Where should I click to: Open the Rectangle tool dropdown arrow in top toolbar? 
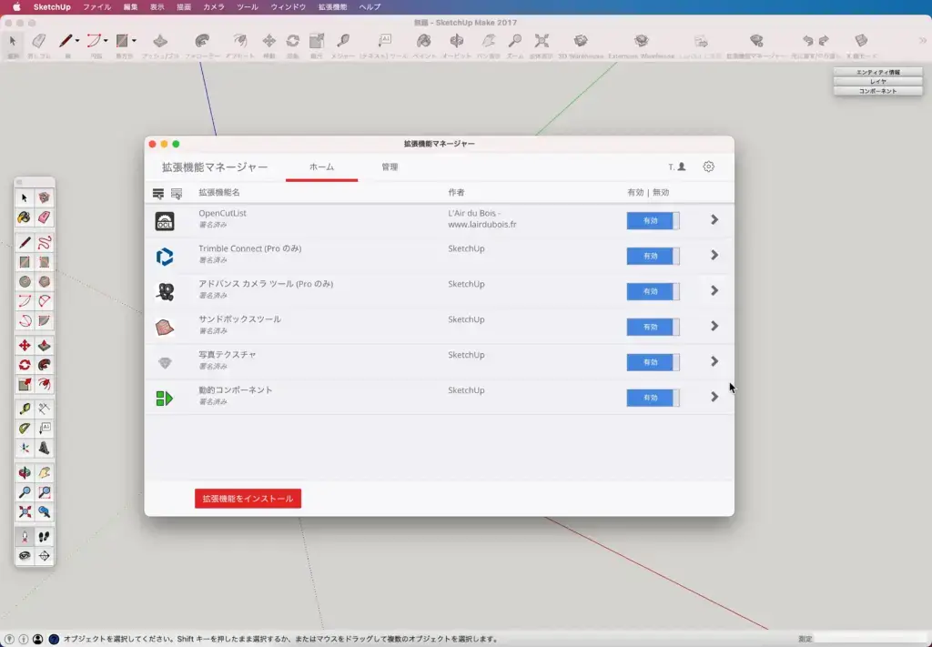135,41
